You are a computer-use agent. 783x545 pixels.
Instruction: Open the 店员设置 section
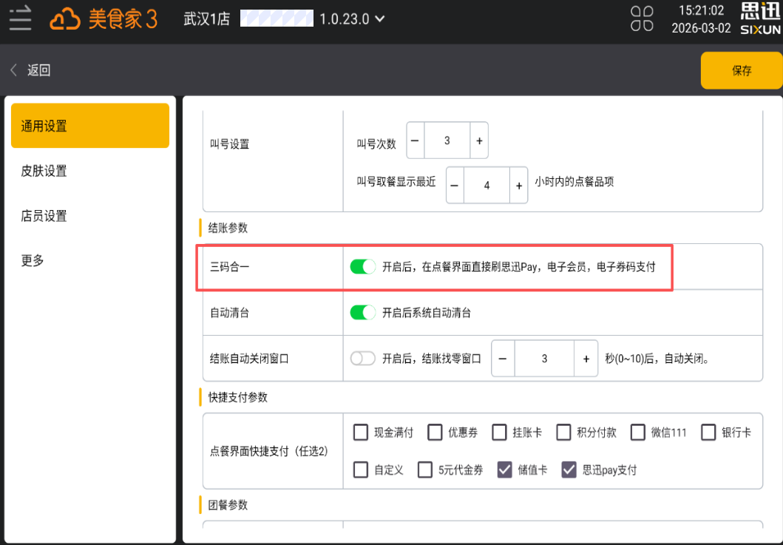[44, 216]
